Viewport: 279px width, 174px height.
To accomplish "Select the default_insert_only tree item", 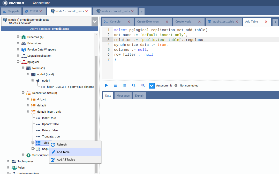I will pos(49,112).
